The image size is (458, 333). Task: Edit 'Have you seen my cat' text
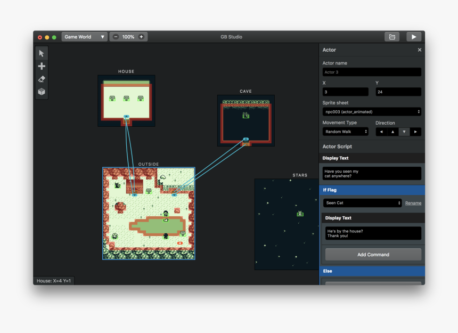coord(372,174)
